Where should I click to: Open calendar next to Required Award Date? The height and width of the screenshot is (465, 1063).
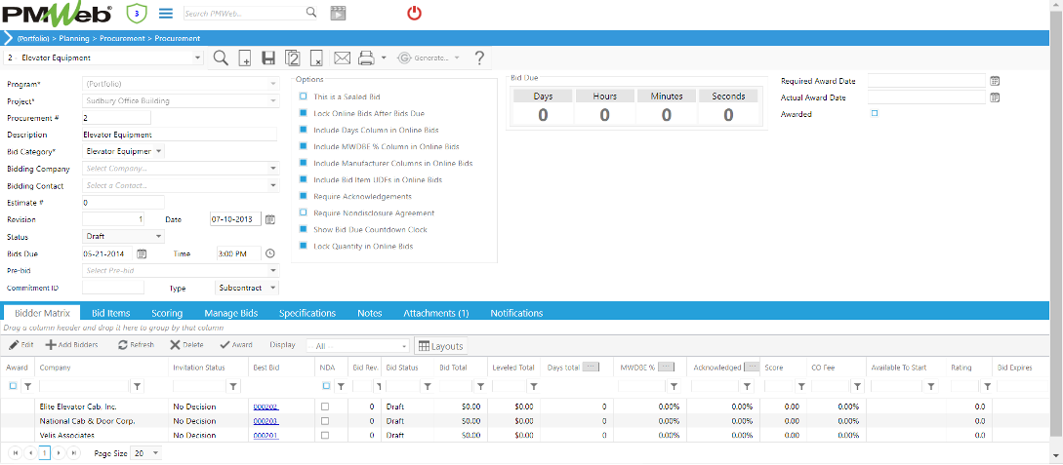point(995,81)
